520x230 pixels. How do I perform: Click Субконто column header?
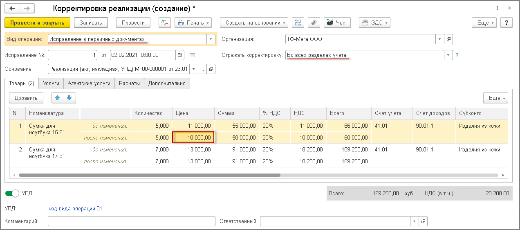(482, 113)
